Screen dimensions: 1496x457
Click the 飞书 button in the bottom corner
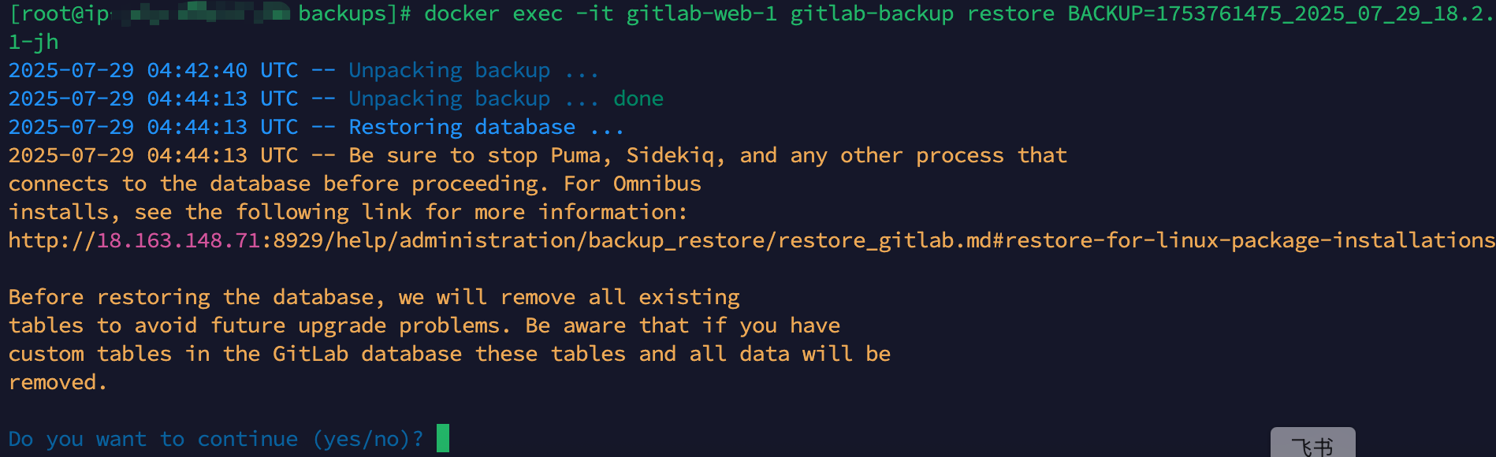(x=1312, y=445)
